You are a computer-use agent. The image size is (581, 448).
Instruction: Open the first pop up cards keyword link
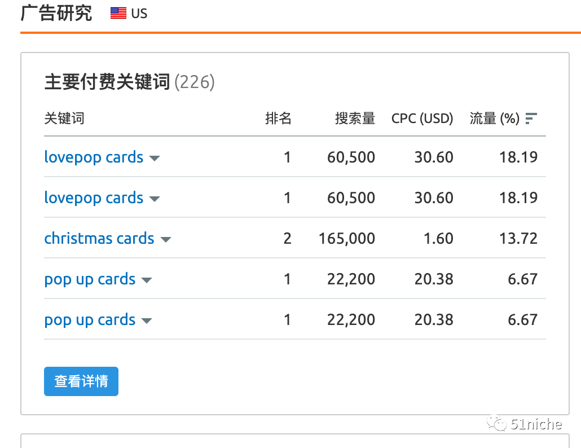[x=90, y=279]
